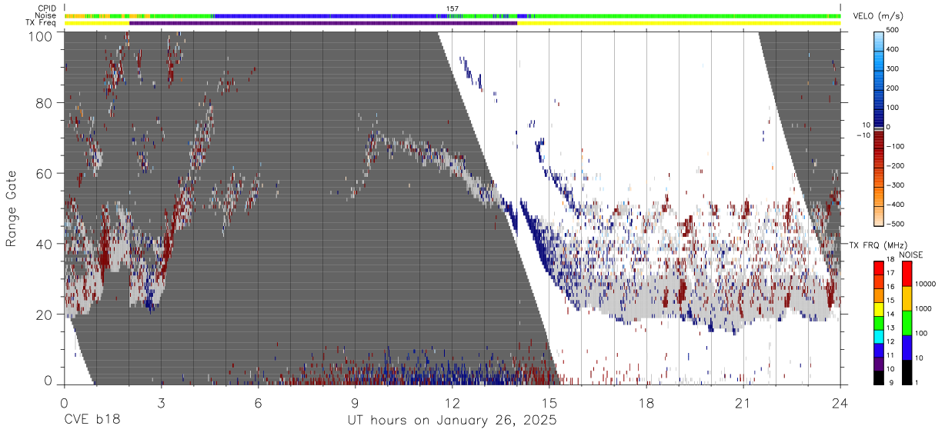945x436 pixels.
Task: Click the NOISE legend title
Action: pos(910,255)
